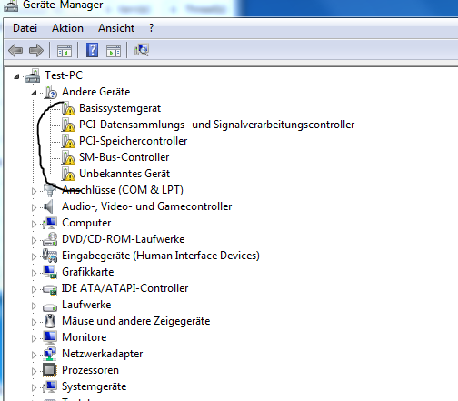Select PCI-Datensammlungs- und Signalverarbeitungscontroller entry
This screenshot has height=401, width=458.
[216, 125]
